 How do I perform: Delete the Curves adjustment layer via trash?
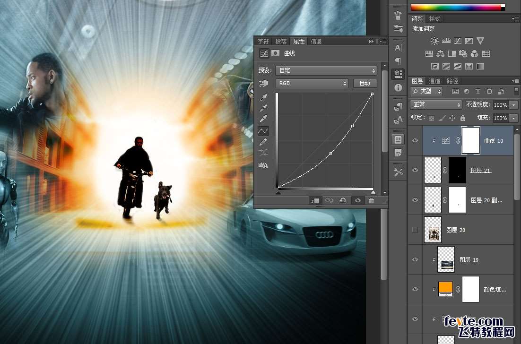[371, 200]
